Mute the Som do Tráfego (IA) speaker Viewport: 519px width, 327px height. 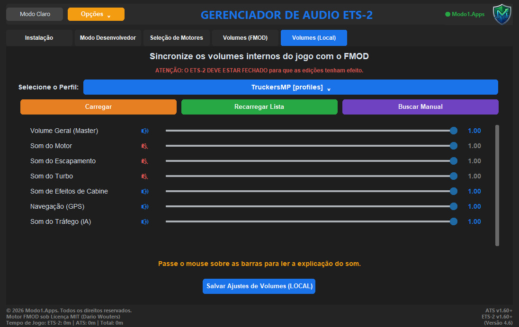[144, 222]
